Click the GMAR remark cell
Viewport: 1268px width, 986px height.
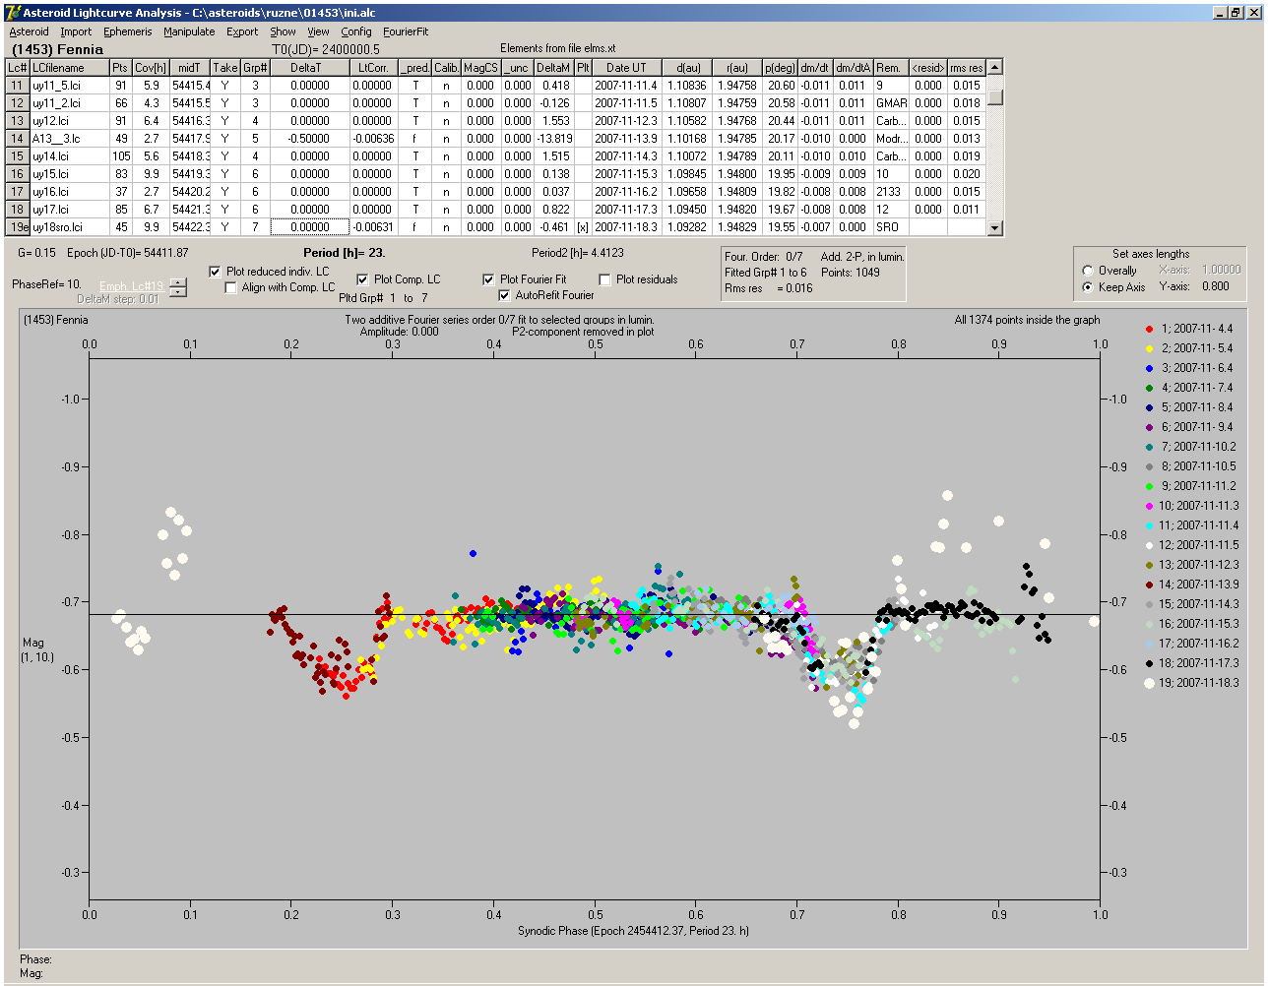(x=891, y=103)
